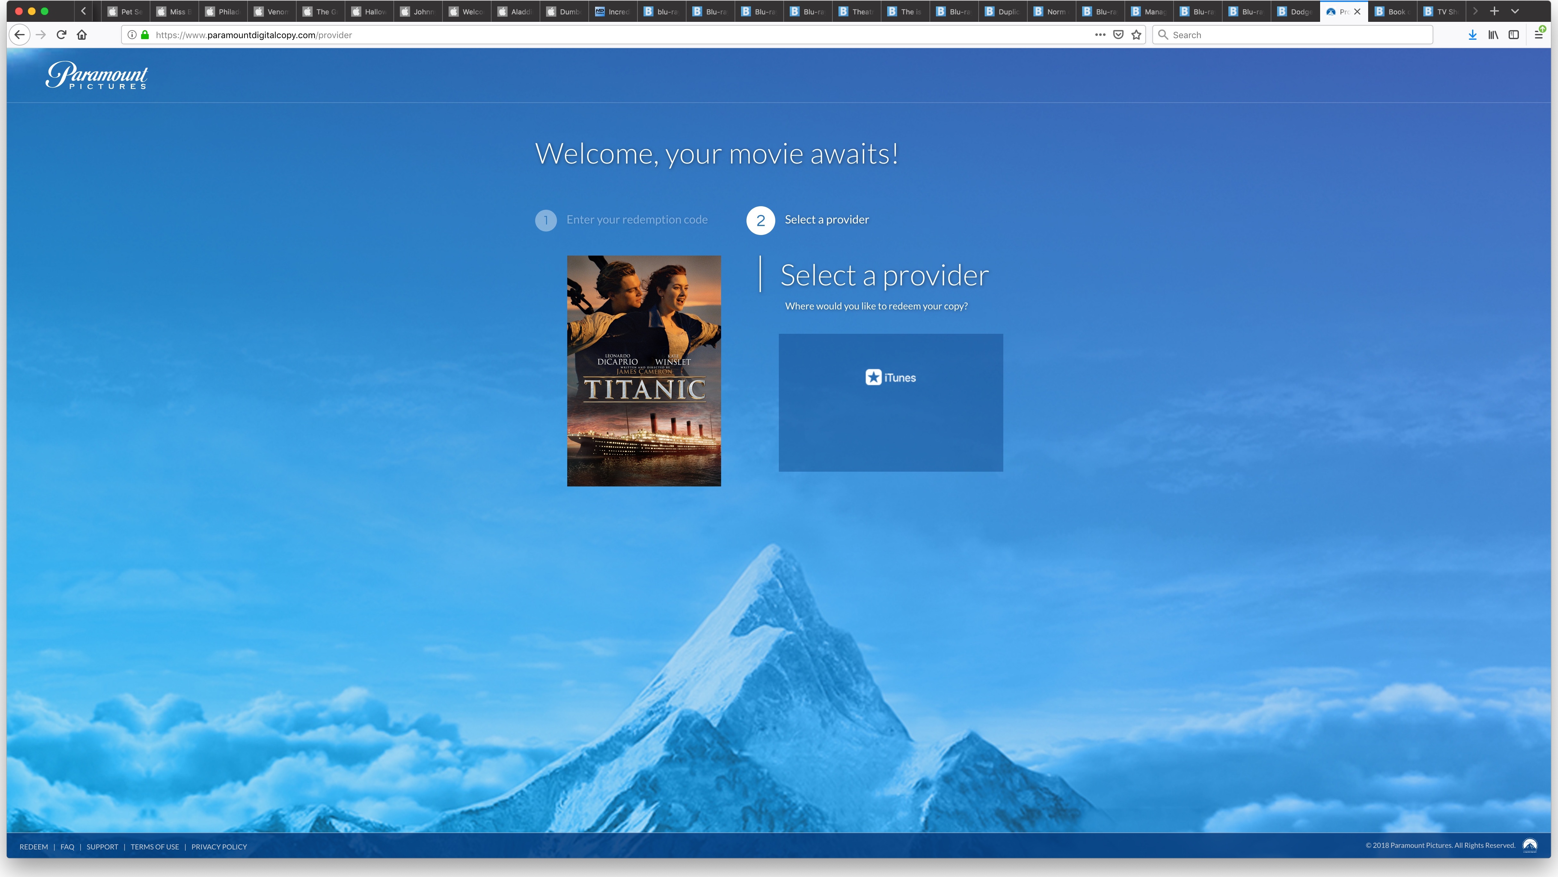Switch to the Norm tab

point(1051,12)
